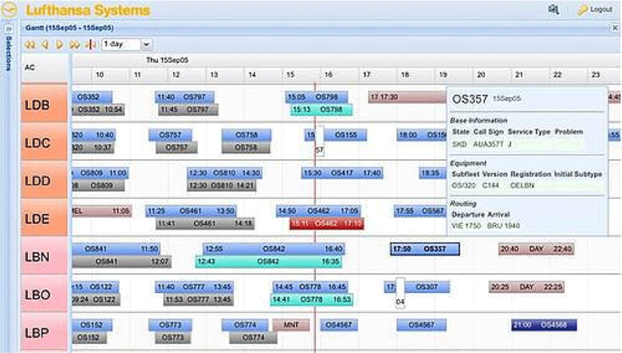The height and width of the screenshot is (353, 622).
Task: Select the LDE aircraft row header
Action: point(44,219)
